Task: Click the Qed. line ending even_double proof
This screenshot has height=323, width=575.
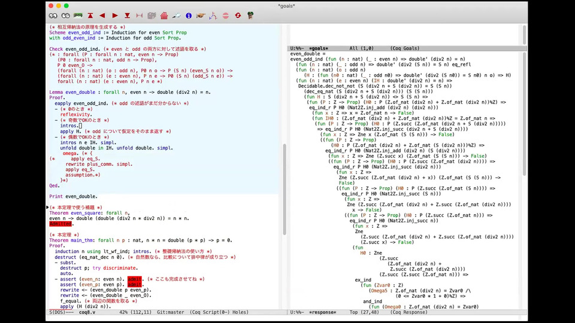Action: click(55, 185)
